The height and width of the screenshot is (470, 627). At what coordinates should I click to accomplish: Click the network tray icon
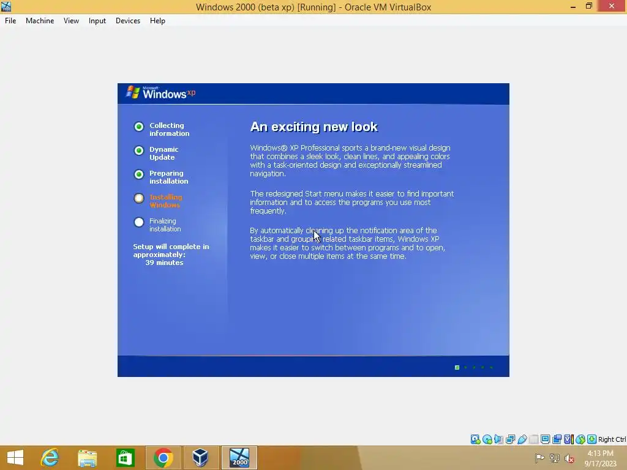(555, 458)
